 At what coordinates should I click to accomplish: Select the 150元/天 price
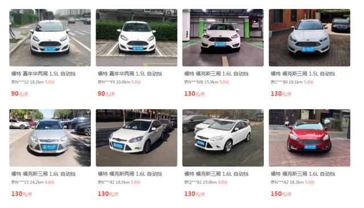(281, 194)
